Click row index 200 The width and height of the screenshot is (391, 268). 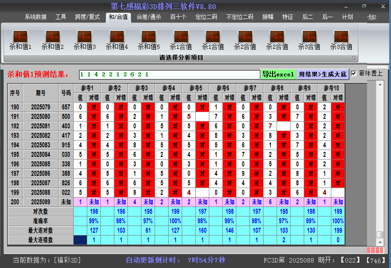pos(15,202)
